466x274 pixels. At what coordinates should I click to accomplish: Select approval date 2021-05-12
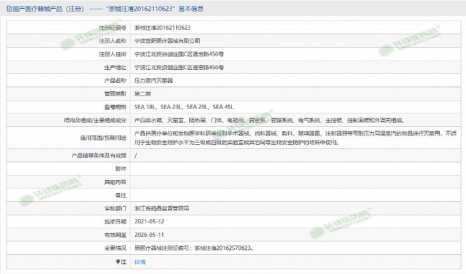click(149, 221)
